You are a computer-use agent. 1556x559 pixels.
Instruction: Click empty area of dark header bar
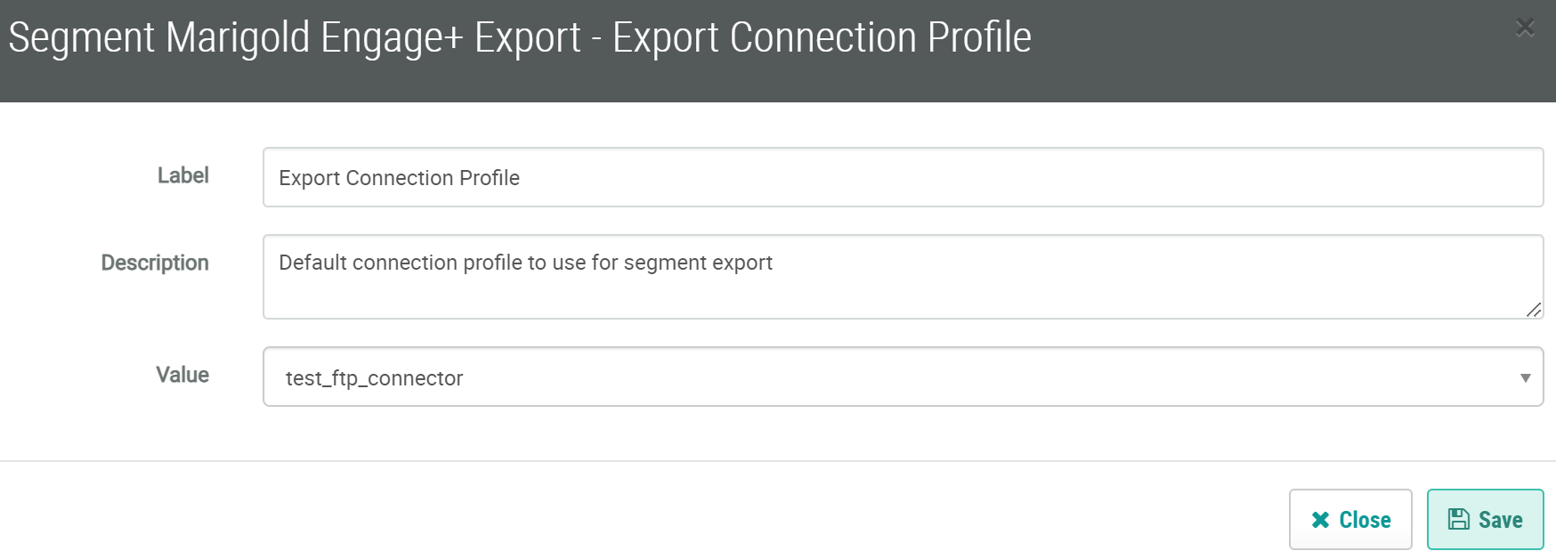[x=1246, y=53]
